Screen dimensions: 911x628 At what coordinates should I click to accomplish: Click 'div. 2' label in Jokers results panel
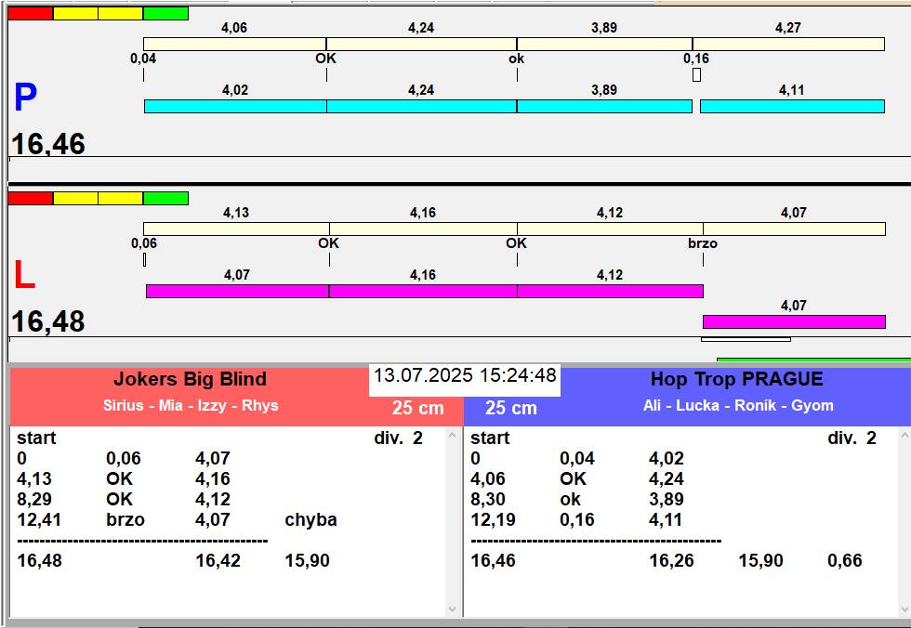point(399,438)
